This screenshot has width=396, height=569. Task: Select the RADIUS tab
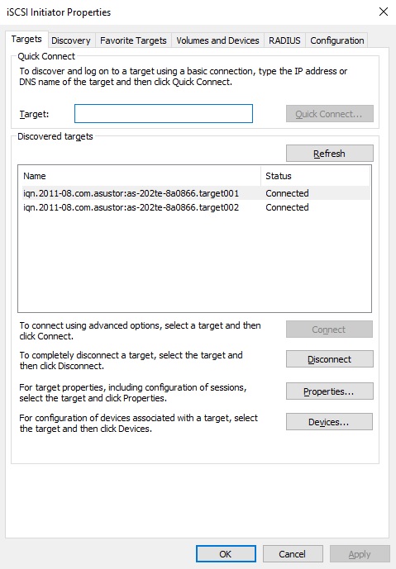click(284, 40)
